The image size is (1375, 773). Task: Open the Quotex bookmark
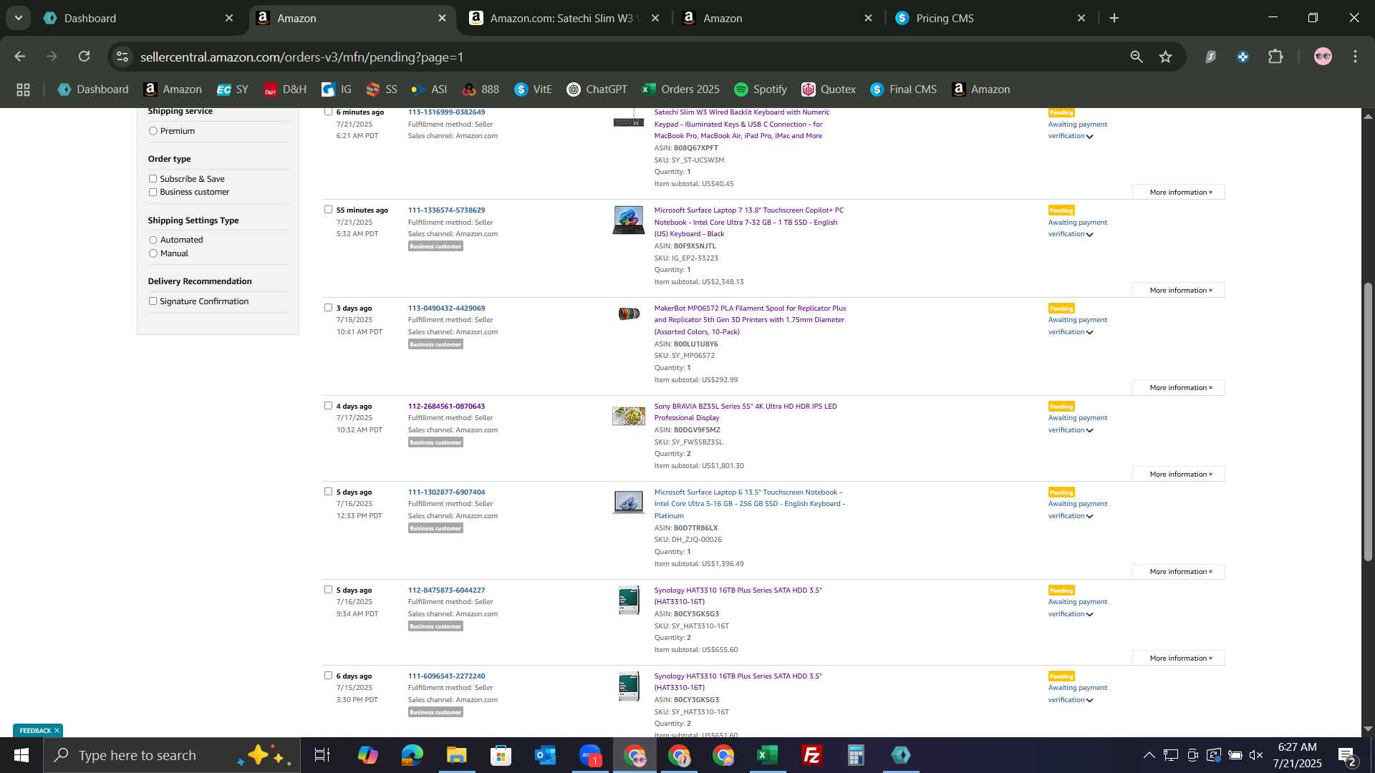coord(829,89)
